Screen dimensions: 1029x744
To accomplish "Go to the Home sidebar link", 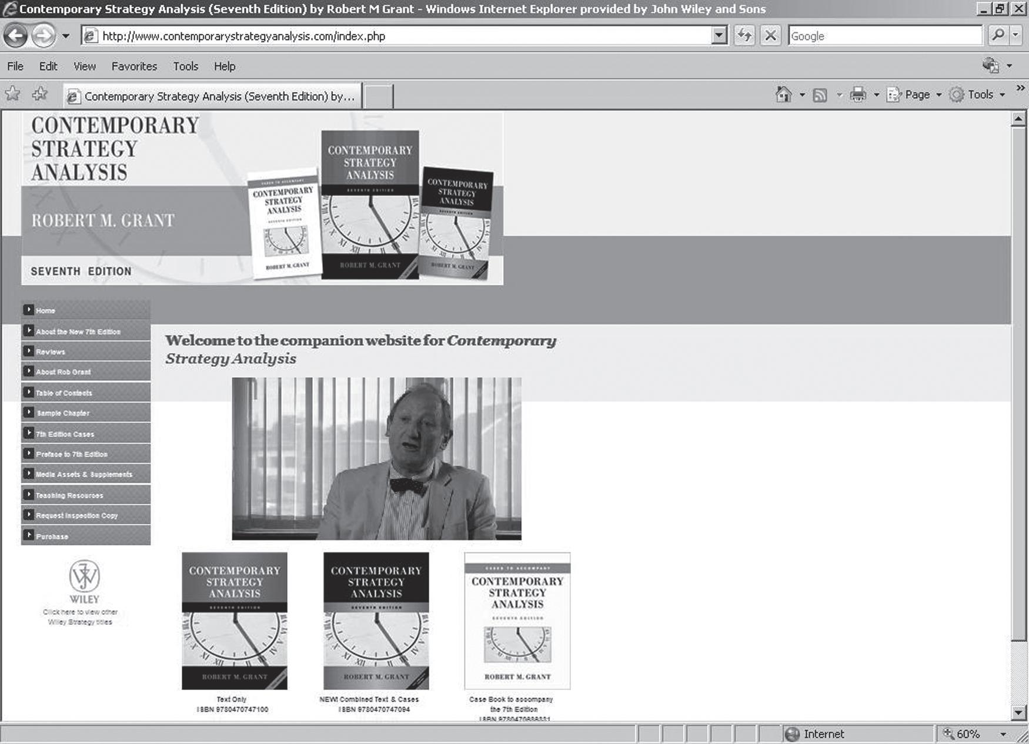I will coord(86,310).
